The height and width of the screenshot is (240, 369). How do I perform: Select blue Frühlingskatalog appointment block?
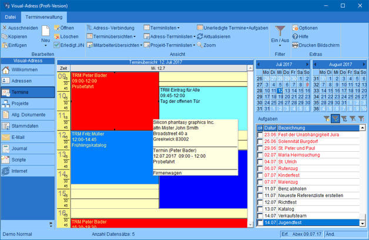point(115,157)
